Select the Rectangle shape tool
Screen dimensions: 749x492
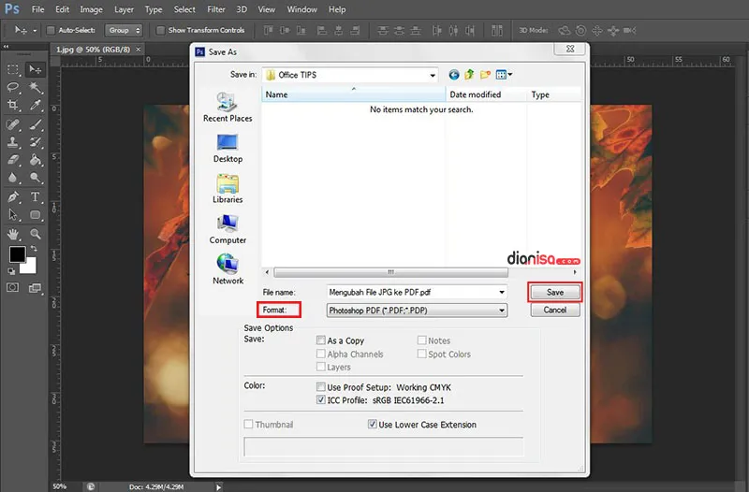point(35,215)
